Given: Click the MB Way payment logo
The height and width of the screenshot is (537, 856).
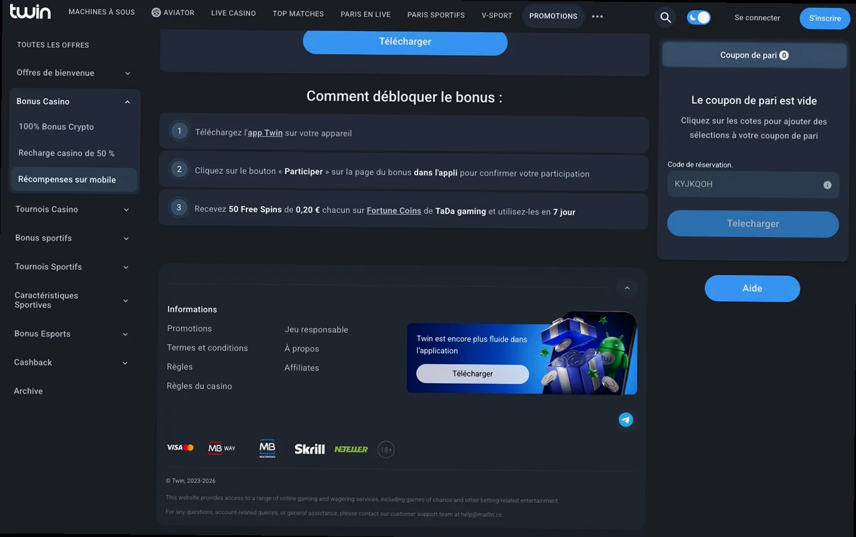Looking at the screenshot, I should (x=221, y=448).
